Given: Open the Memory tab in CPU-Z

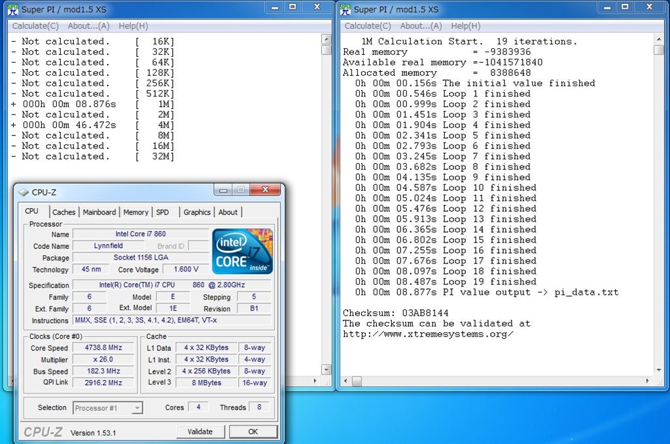Looking at the screenshot, I should 136,212.
